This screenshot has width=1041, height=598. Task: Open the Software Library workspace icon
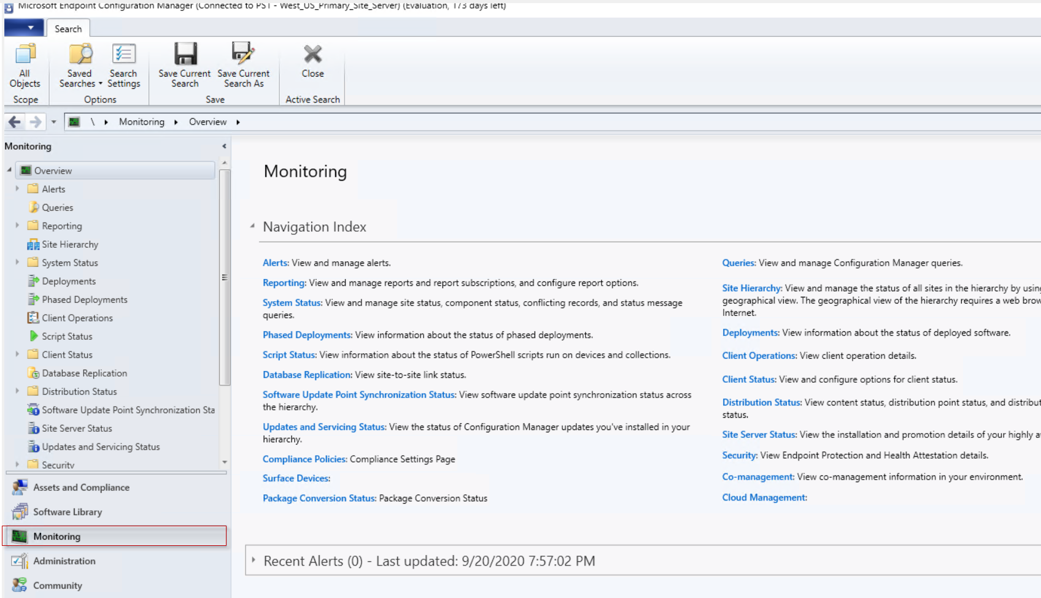20,512
